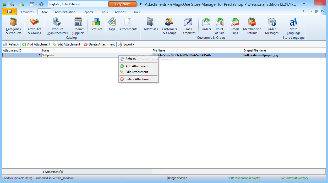Click Re-index list is empty status
This screenshot has width=328, height=183.
(x=295, y=178)
